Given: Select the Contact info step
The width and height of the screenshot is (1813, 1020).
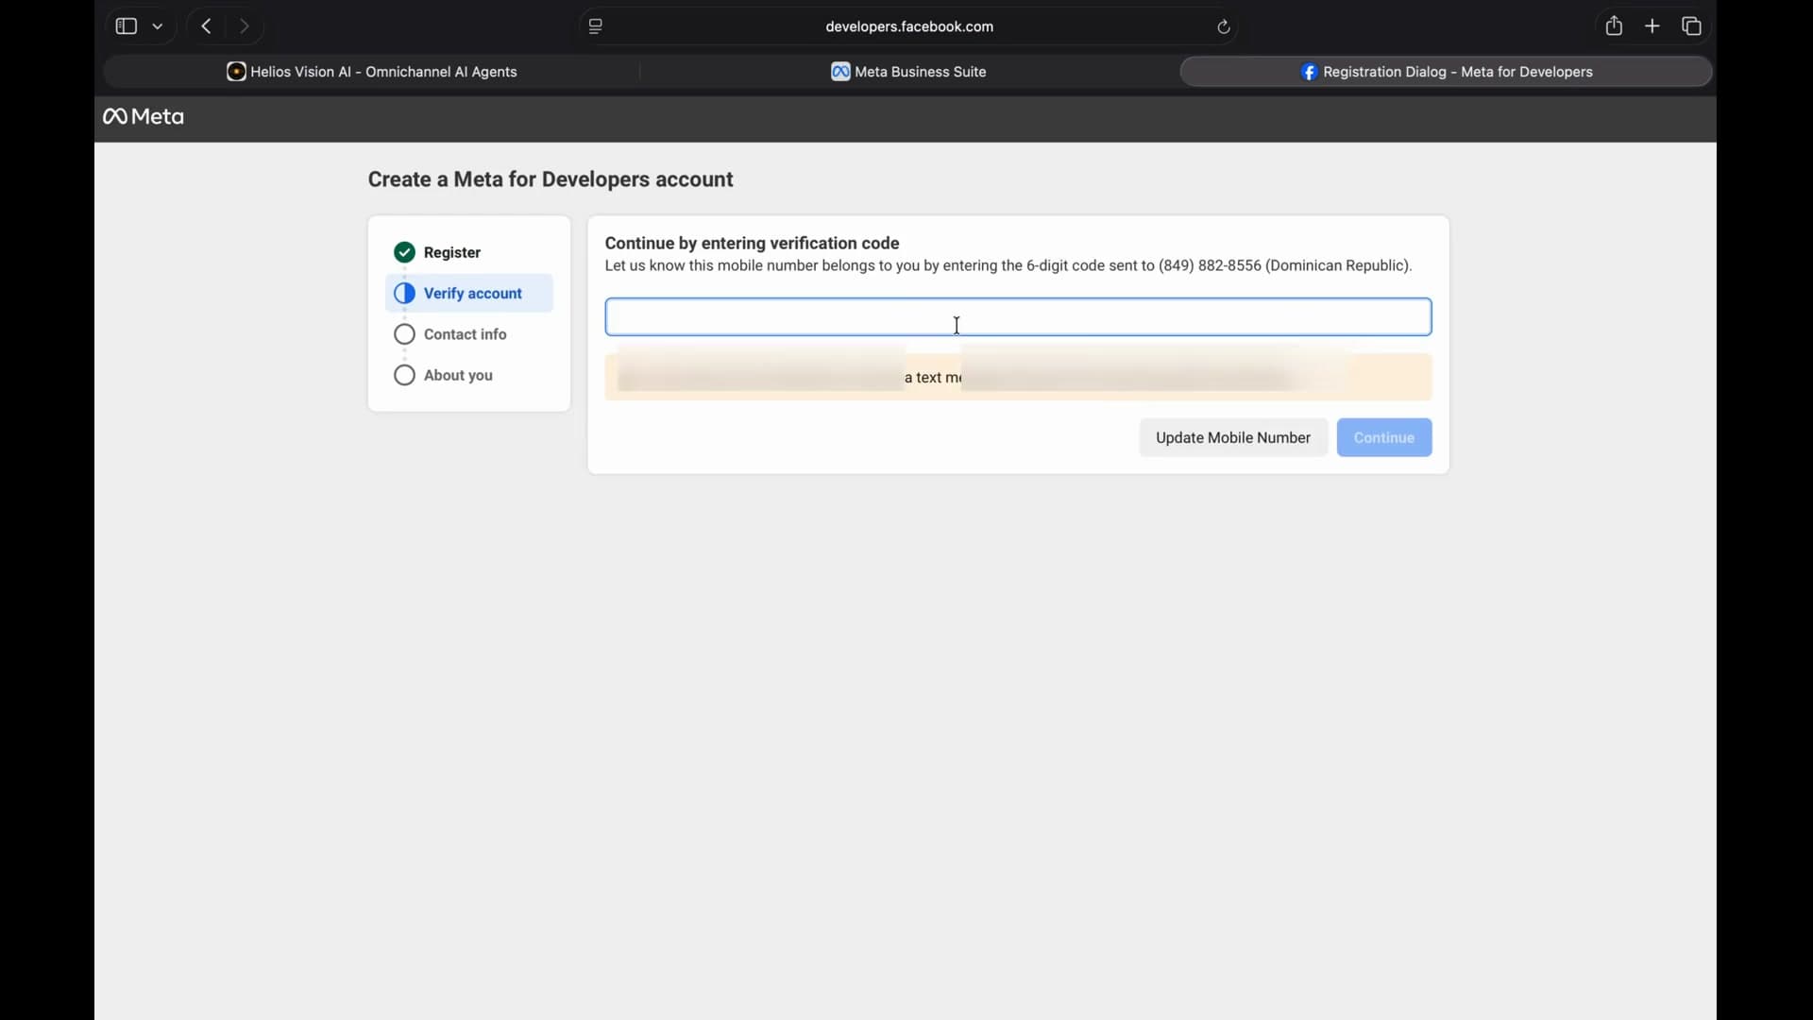Looking at the screenshot, I should (469, 335).
